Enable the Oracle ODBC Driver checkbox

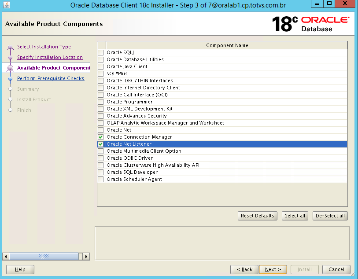pyautogui.click(x=101, y=158)
